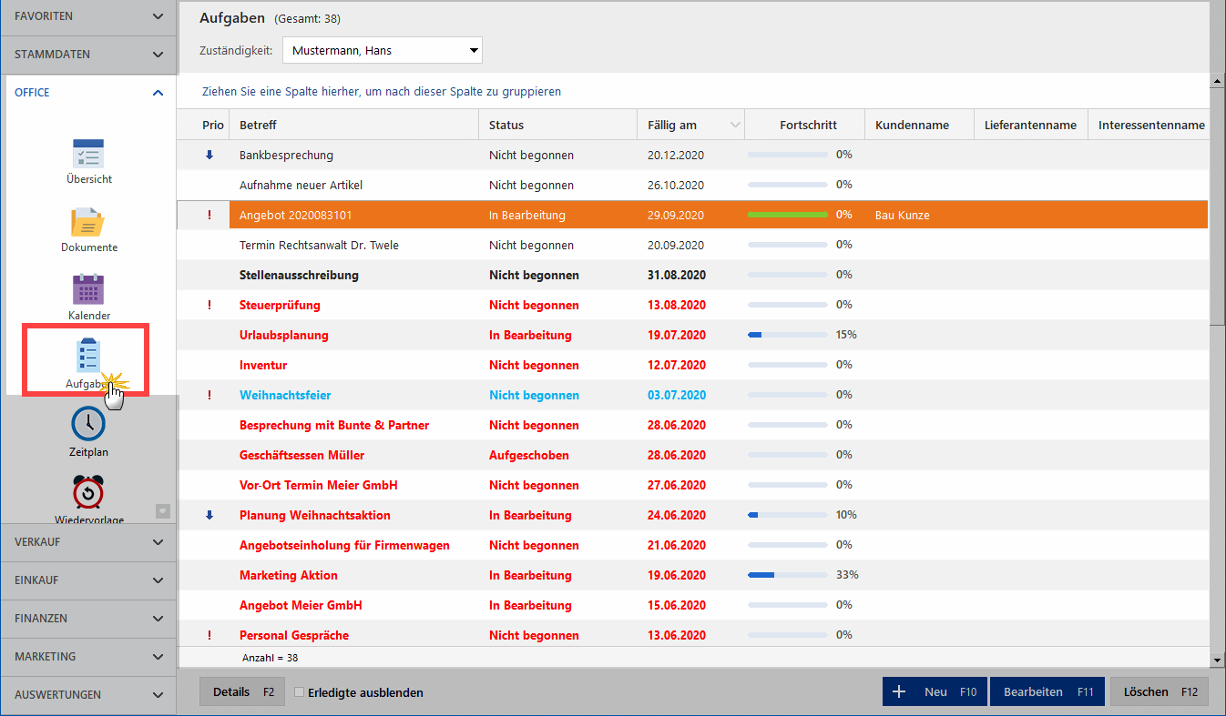Screen dimensions: 1226x716
Task: Click the scroll-down arrow of the task list
Action: pos(1217,660)
